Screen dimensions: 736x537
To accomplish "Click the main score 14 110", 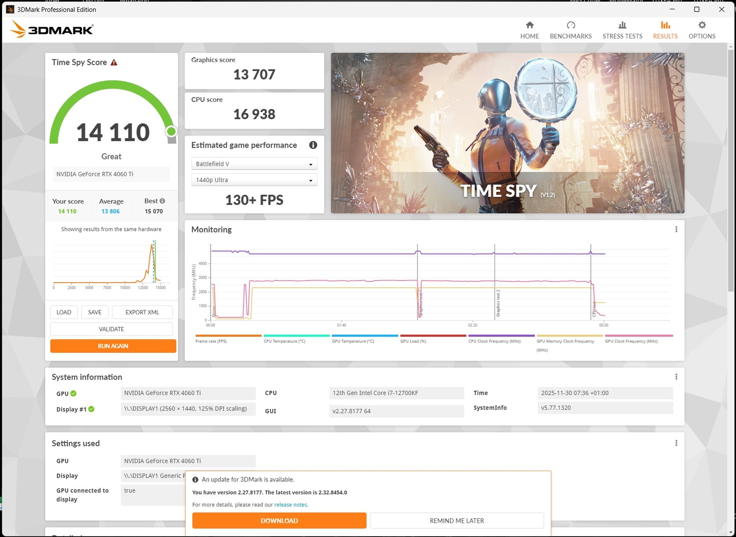I will 113,132.
